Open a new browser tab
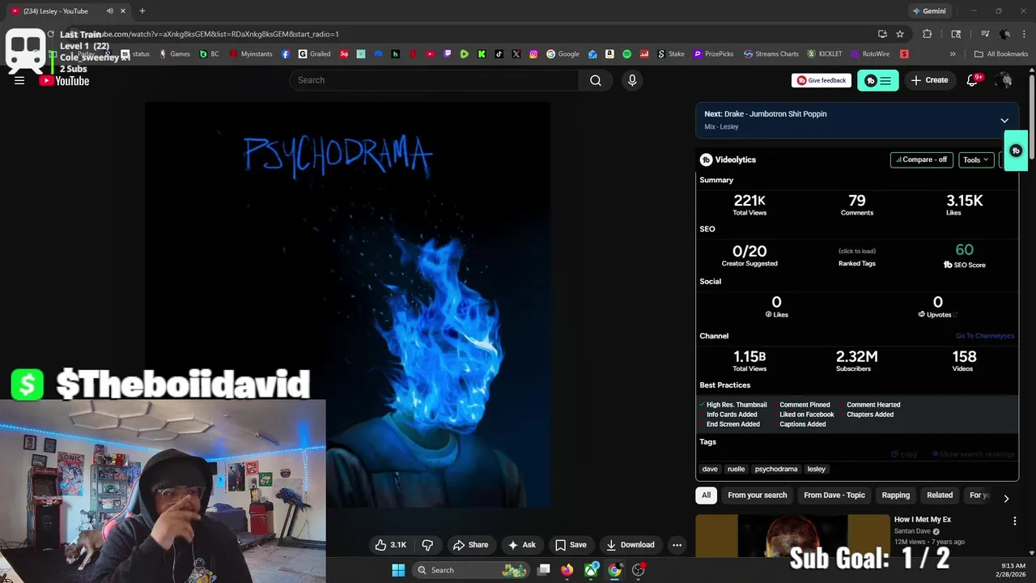The height and width of the screenshot is (583, 1036). pos(142,11)
